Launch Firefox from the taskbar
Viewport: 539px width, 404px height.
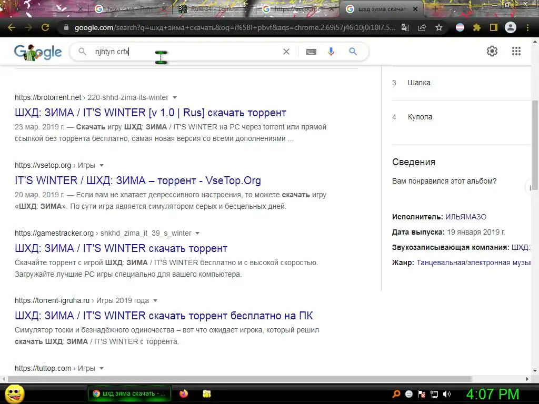184,393
